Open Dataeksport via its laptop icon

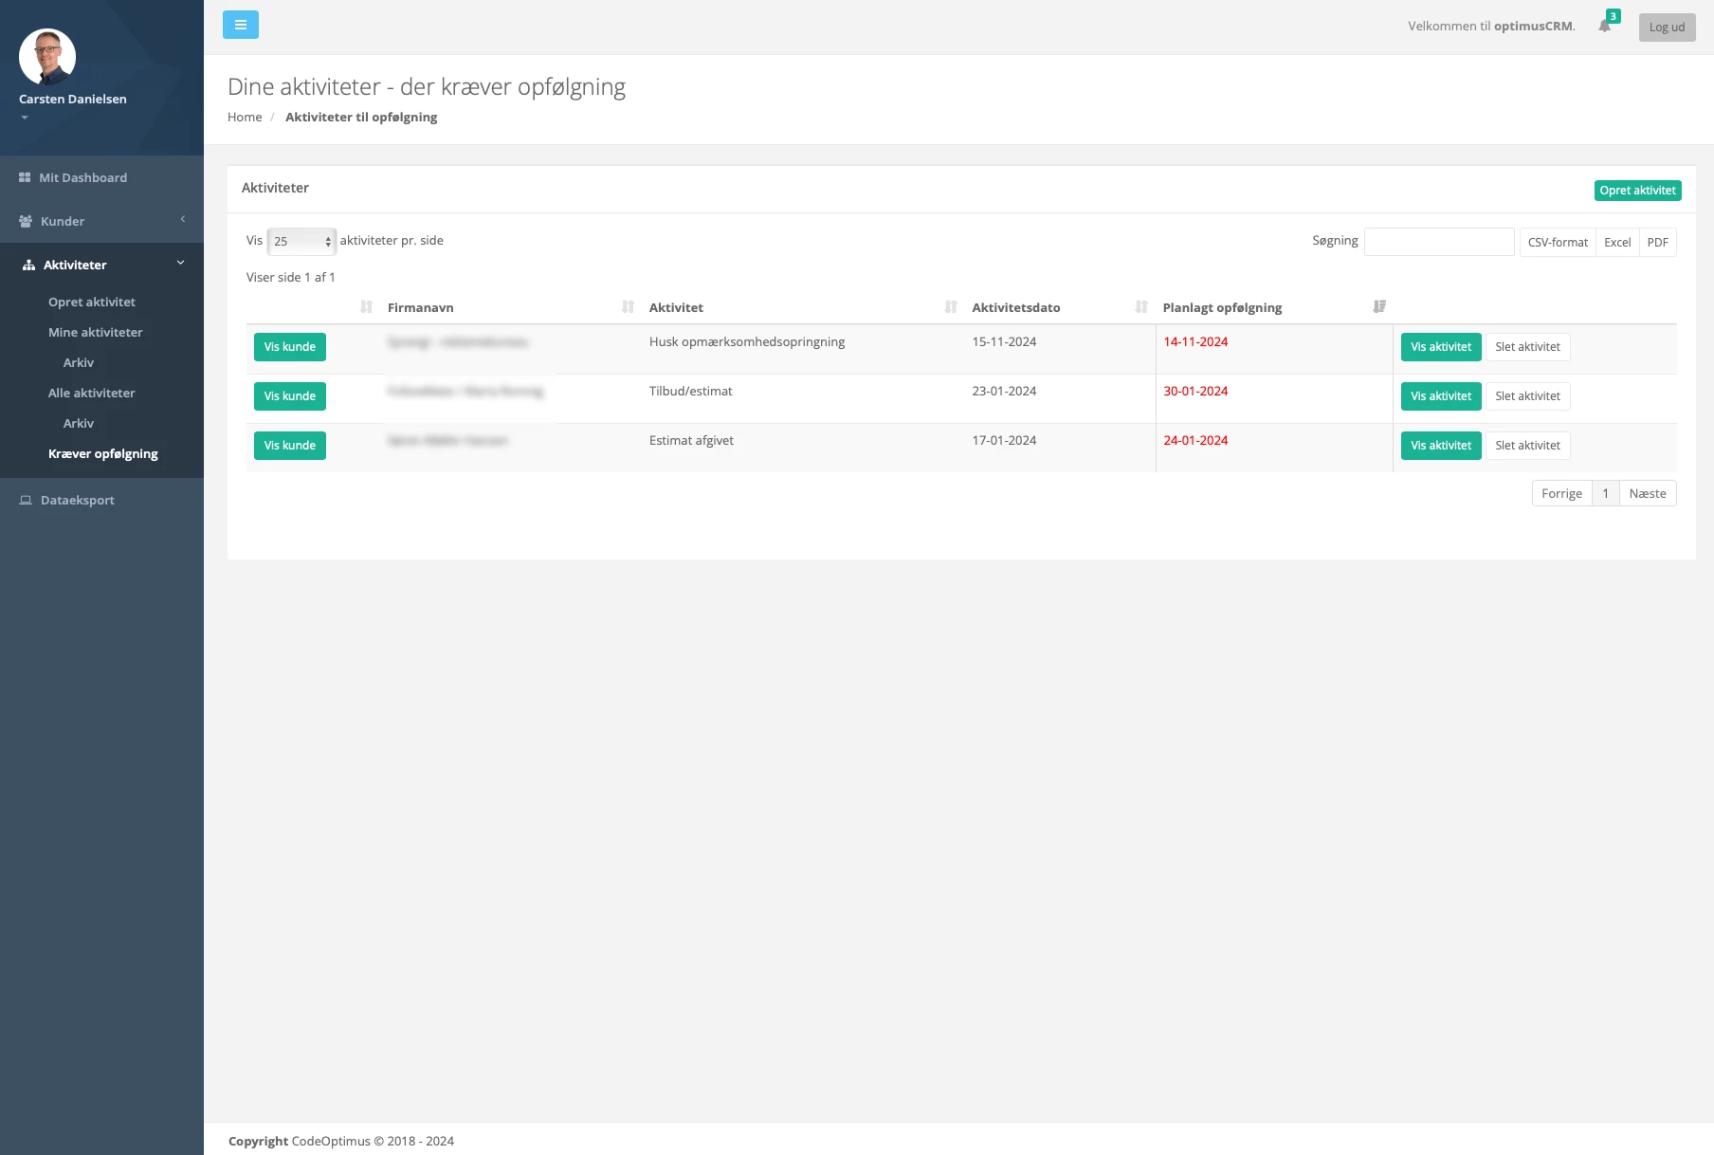[x=25, y=500]
